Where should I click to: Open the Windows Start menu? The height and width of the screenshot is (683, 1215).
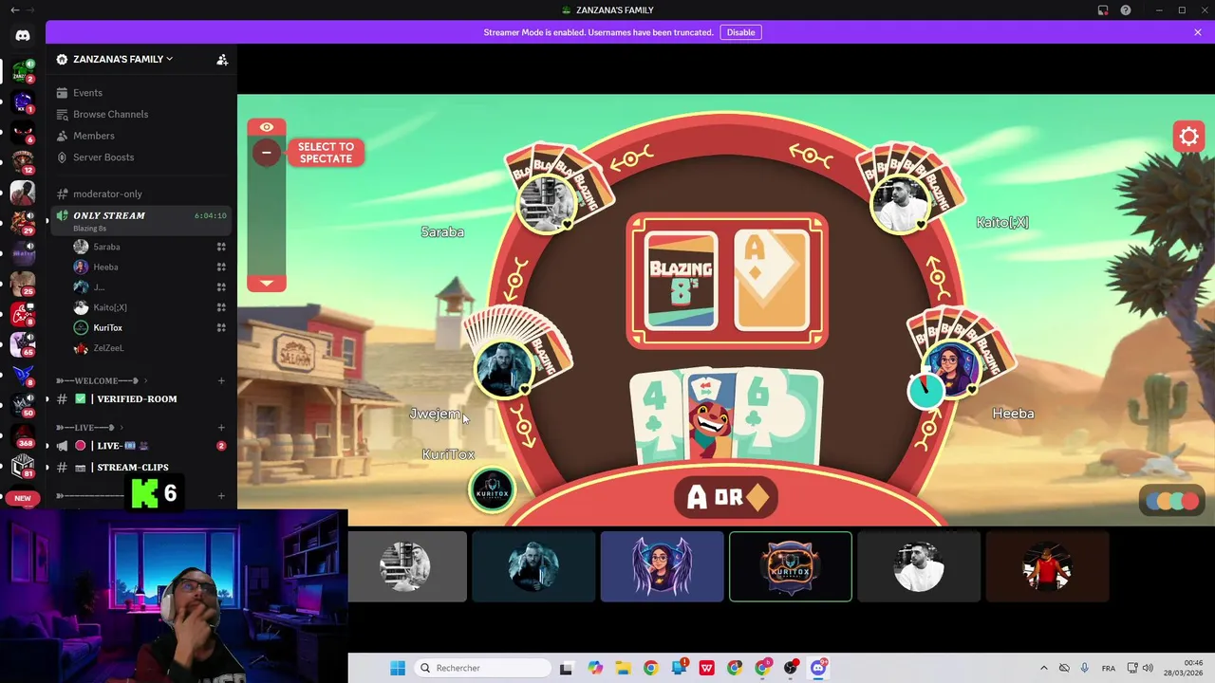pos(398,668)
